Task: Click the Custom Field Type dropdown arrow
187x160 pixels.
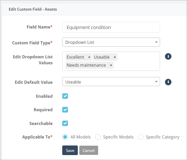Action: coord(156,42)
